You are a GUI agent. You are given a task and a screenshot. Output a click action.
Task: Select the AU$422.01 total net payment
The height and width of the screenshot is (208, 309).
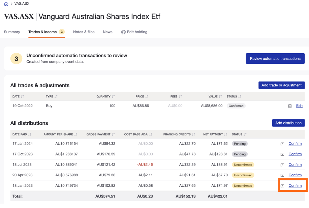(218, 196)
